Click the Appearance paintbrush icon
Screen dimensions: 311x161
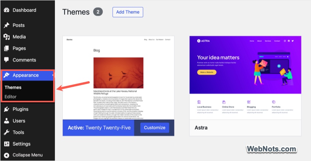(x=7, y=75)
